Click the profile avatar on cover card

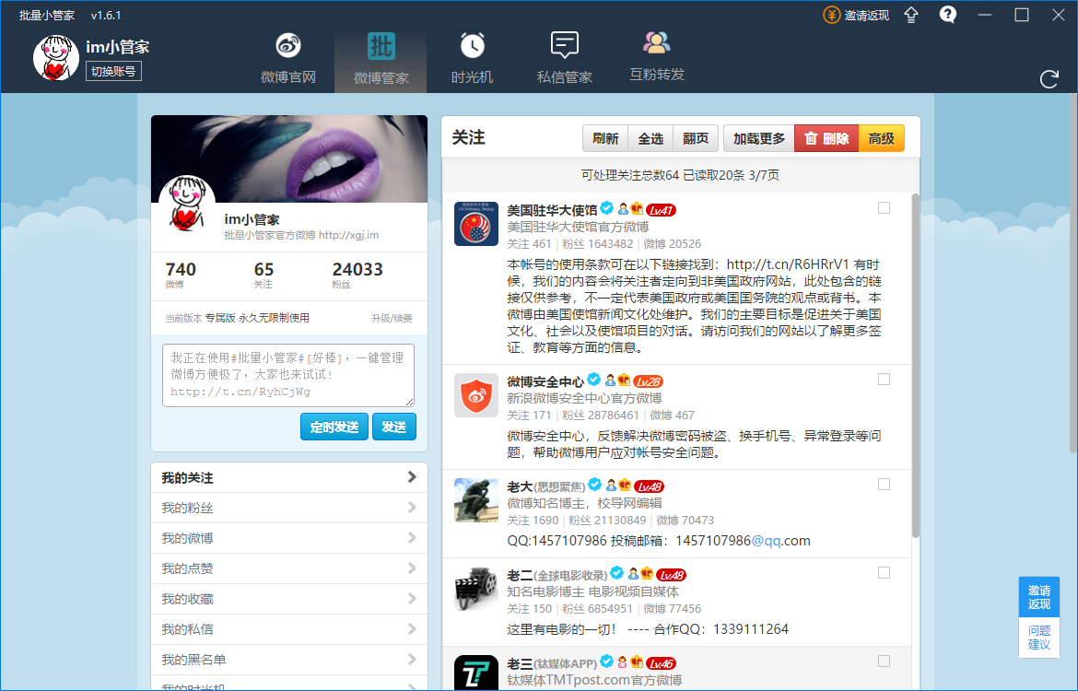tap(187, 204)
